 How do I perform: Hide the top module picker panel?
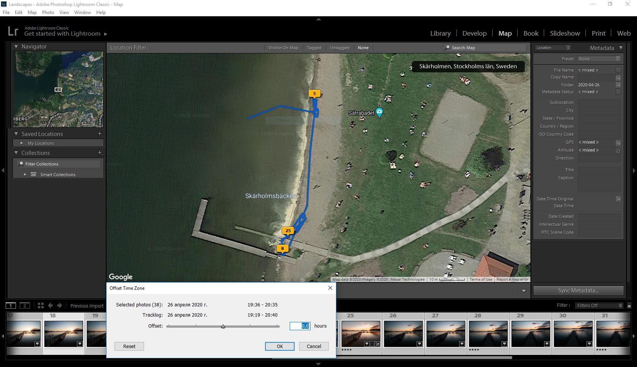318,19
